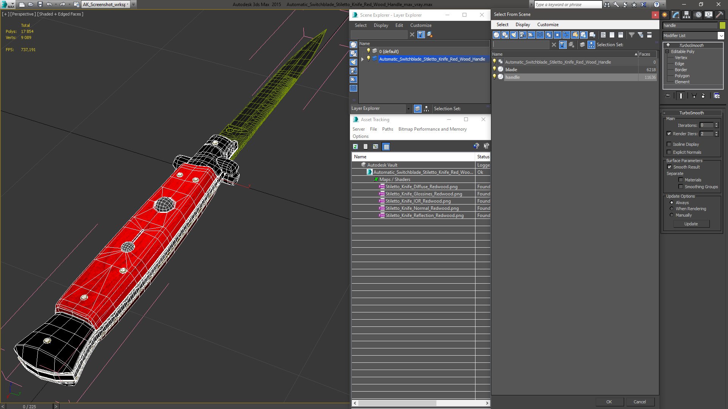The height and width of the screenshot is (409, 728).
Task: Open the Bitmap Performance and Memory menu
Action: (x=432, y=129)
